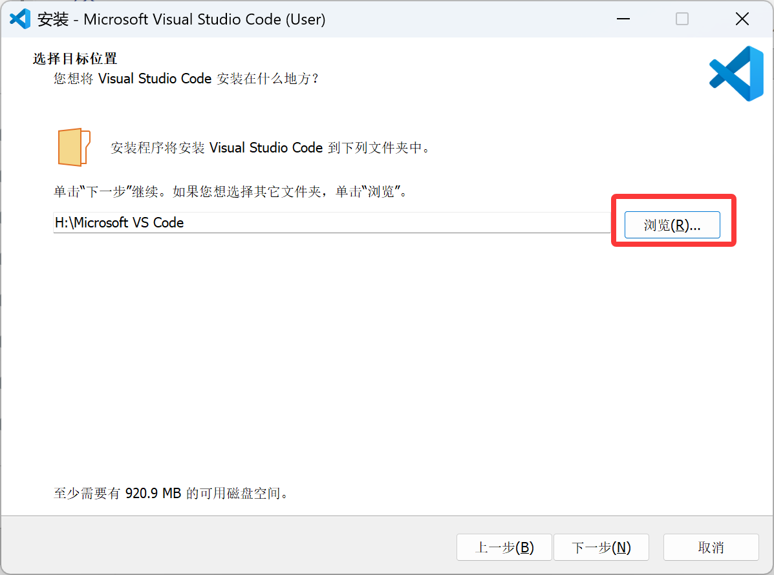Go back with 上一步(B) button
The image size is (774, 575).
(504, 547)
